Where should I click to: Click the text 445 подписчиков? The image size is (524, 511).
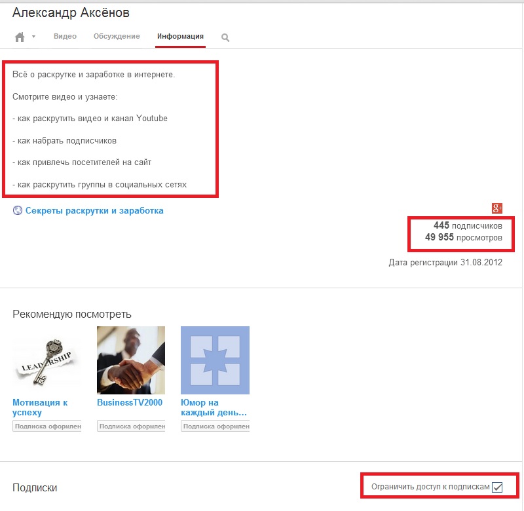468,225
